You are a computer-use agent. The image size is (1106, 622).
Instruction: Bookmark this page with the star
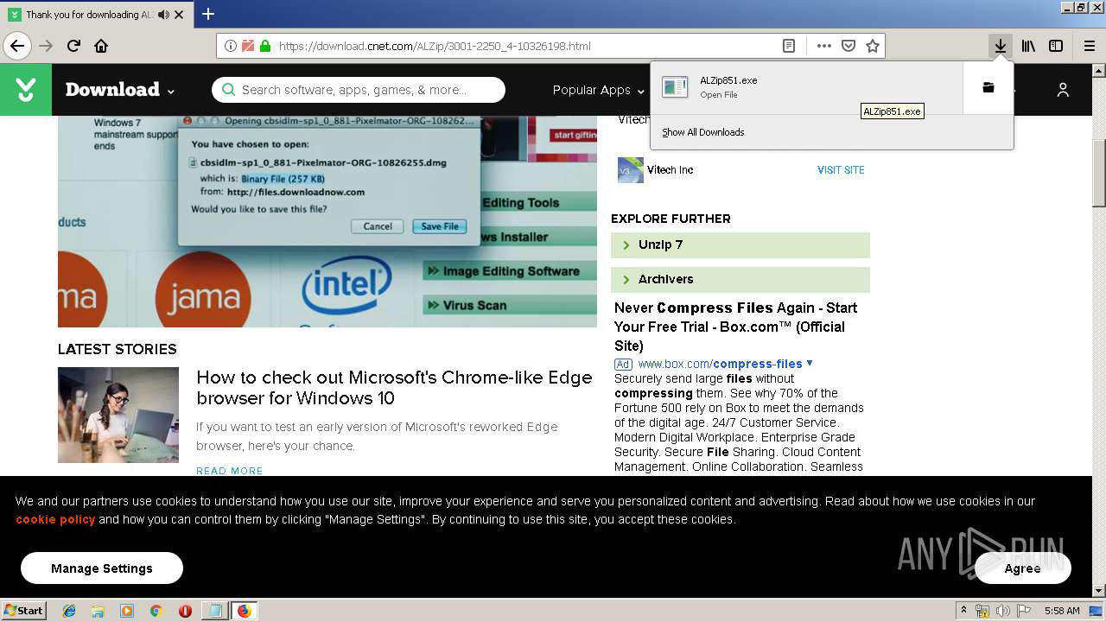(873, 46)
